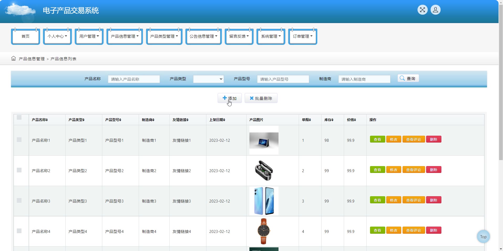Click 删除 for 产品名称3
Image resolution: width=503 pixels, height=251 pixels.
point(434,200)
